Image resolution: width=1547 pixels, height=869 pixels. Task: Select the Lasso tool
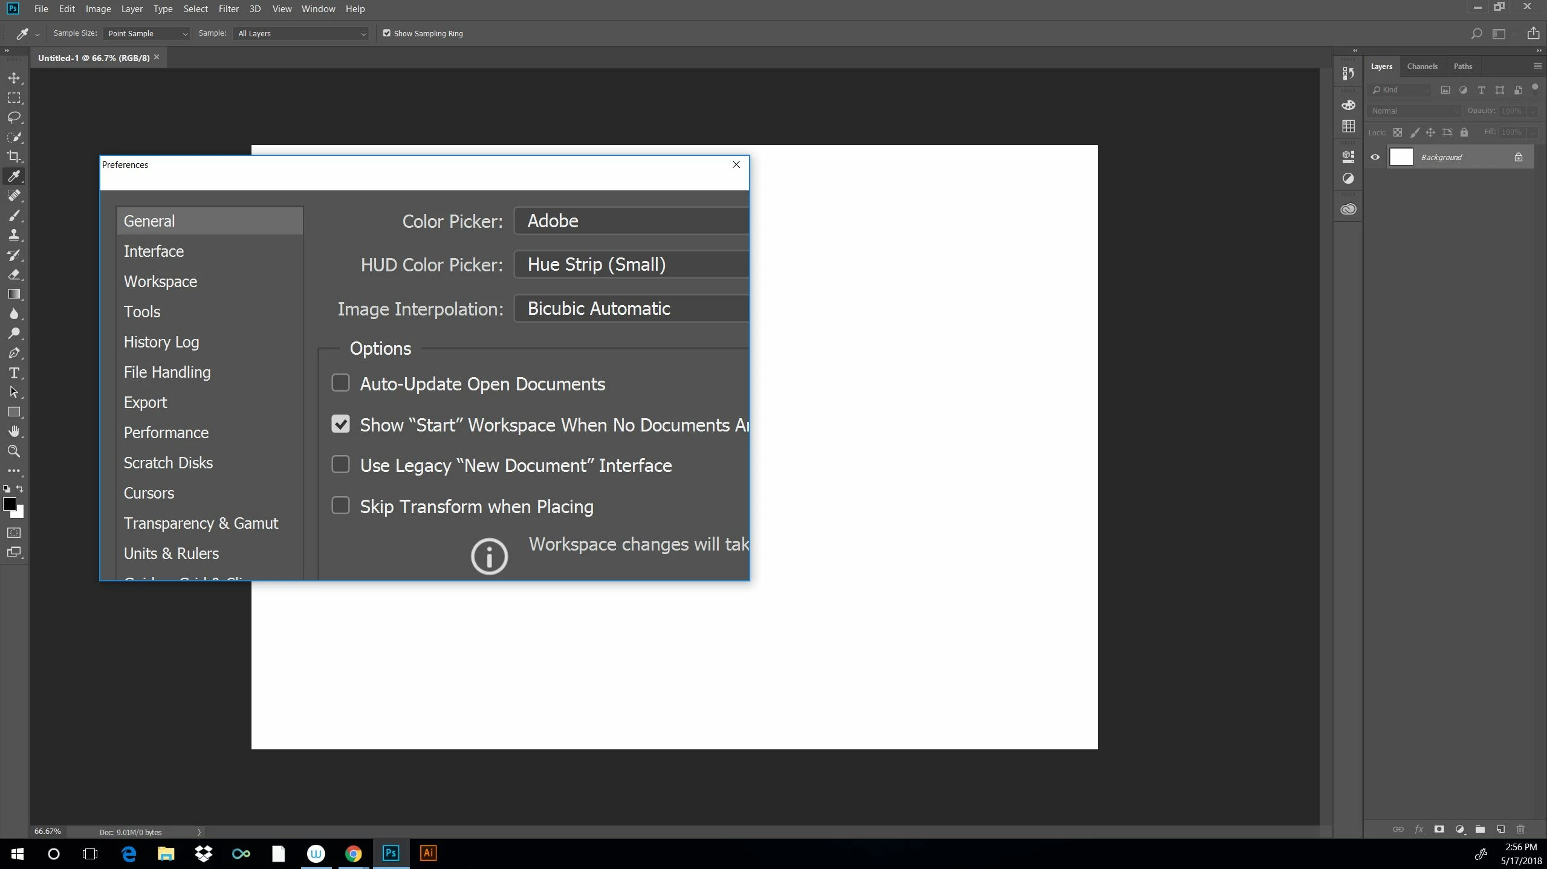(x=14, y=117)
